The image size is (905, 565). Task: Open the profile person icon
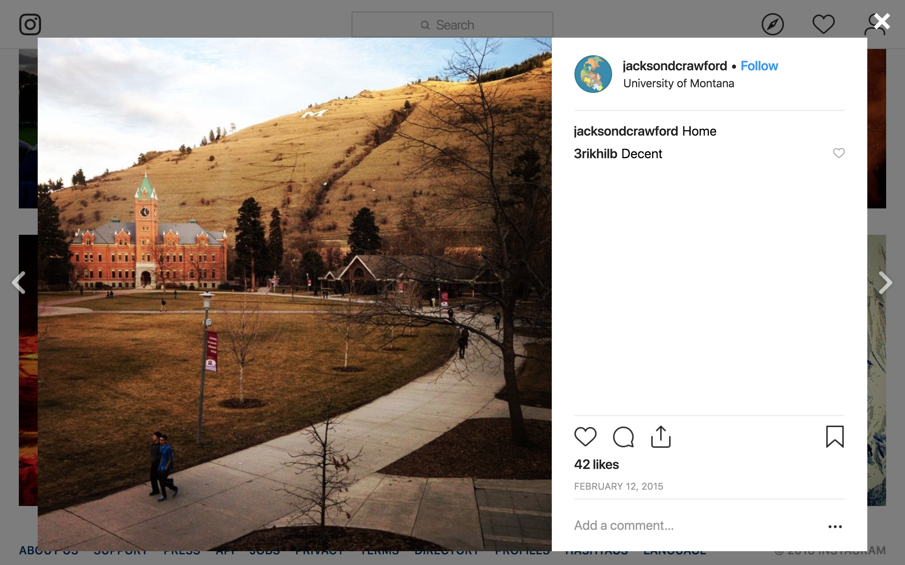[x=874, y=25]
